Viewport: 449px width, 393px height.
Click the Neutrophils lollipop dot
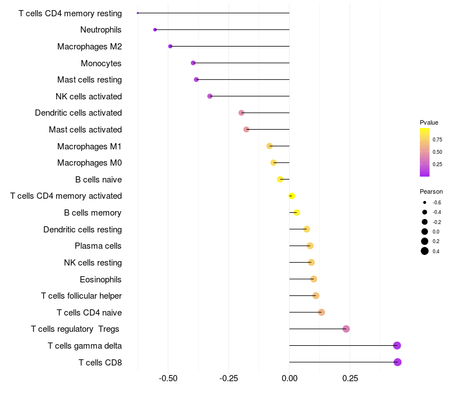(155, 30)
